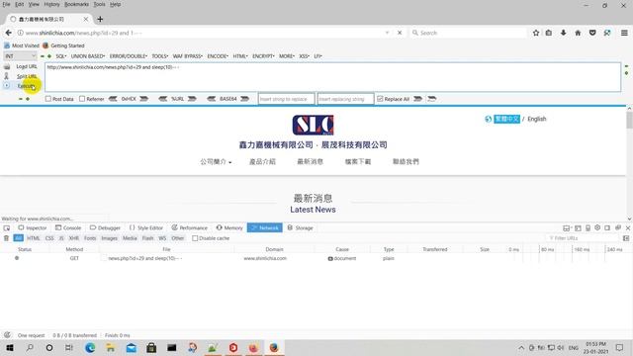
Task: Bookmark this page with the star icon
Action: (x=536, y=33)
